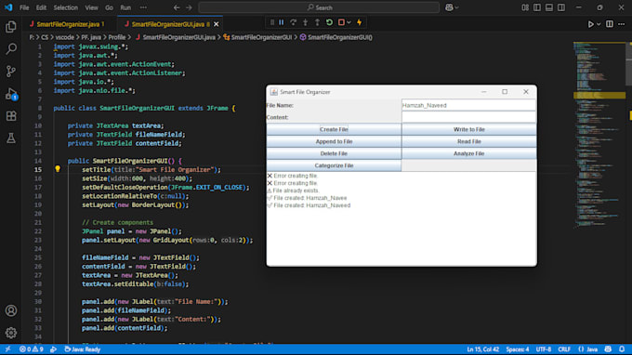Open the Source Control view
632x355 pixels.
tap(11, 72)
